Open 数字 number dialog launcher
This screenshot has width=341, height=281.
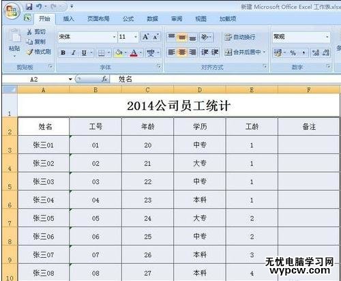(328, 66)
